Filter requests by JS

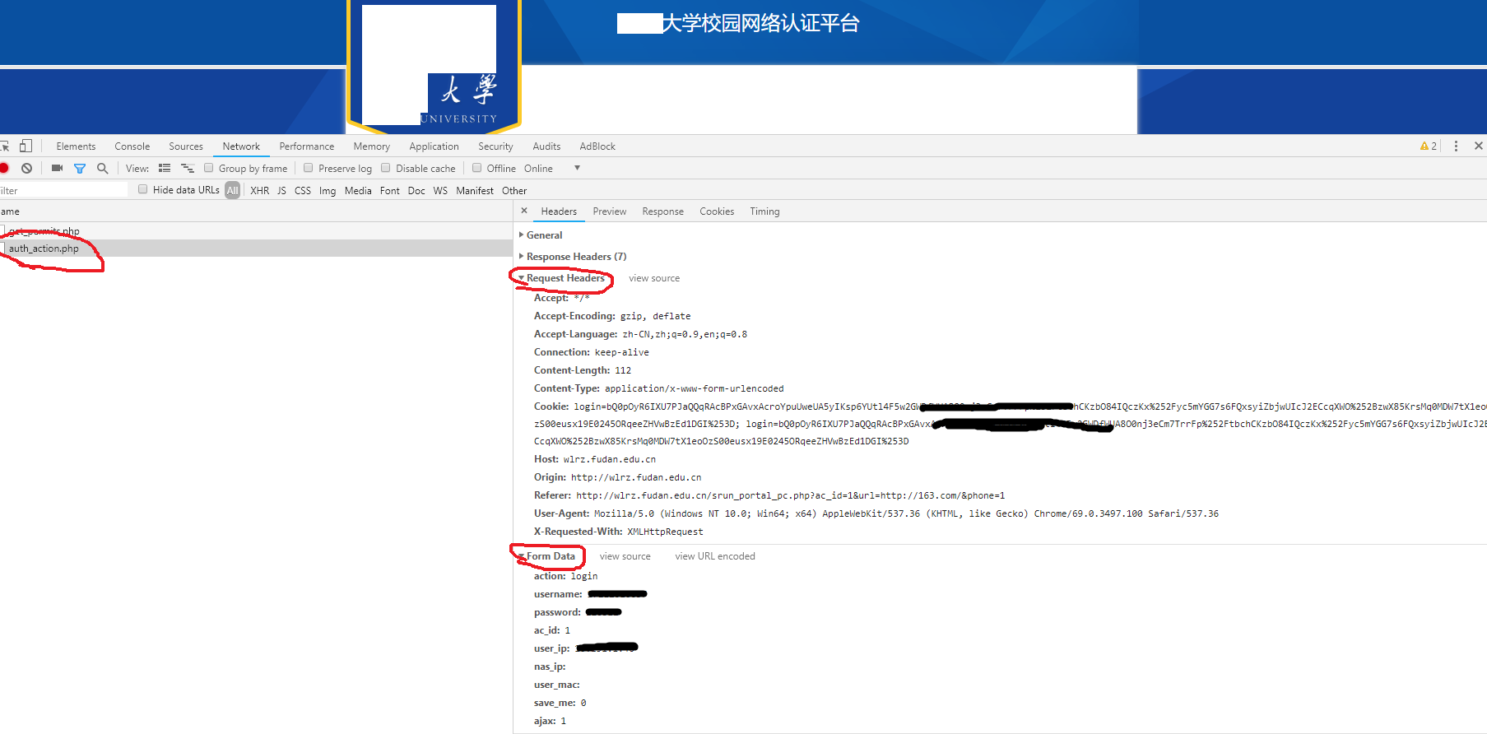[281, 190]
